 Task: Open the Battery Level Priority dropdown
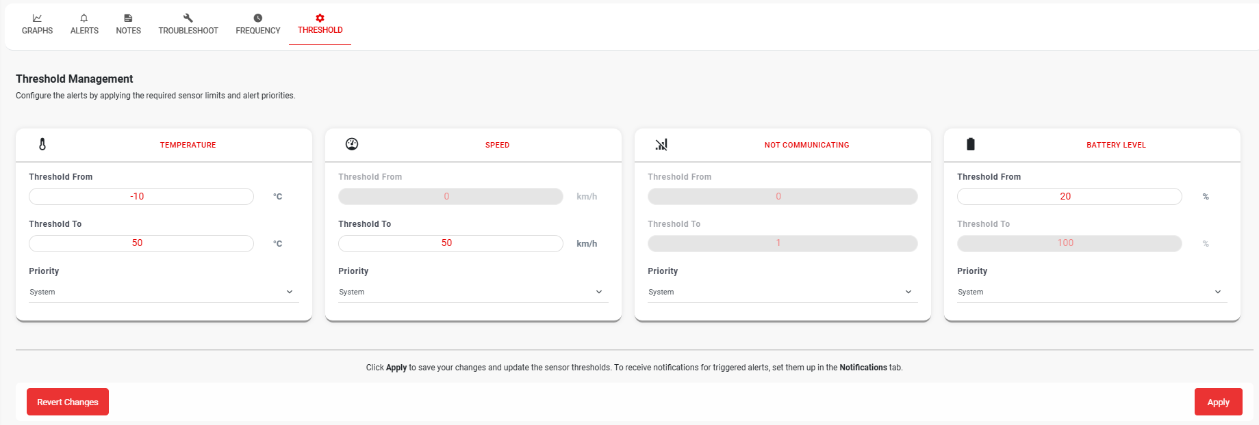[x=1092, y=292]
